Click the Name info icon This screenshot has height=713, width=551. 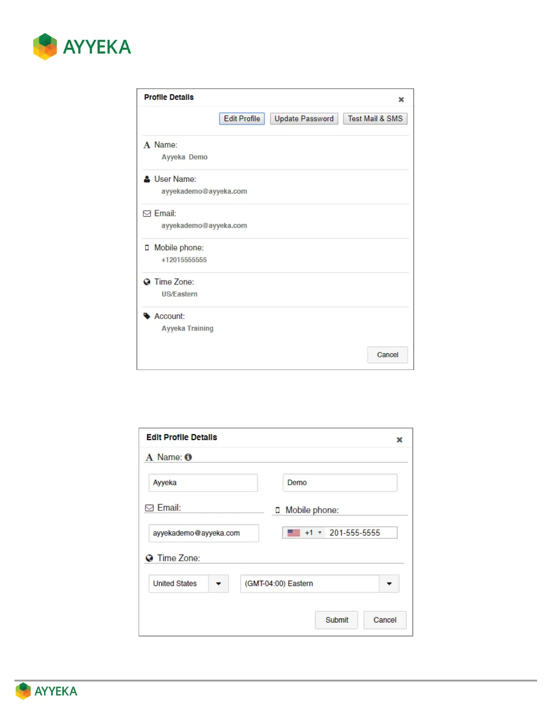(188, 457)
